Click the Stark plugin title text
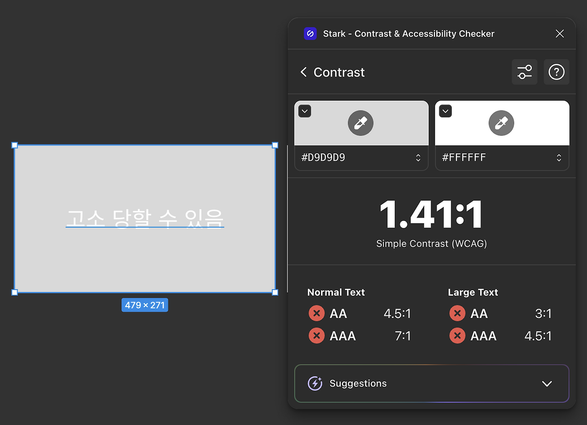This screenshot has height=425, width=587. 409,34
